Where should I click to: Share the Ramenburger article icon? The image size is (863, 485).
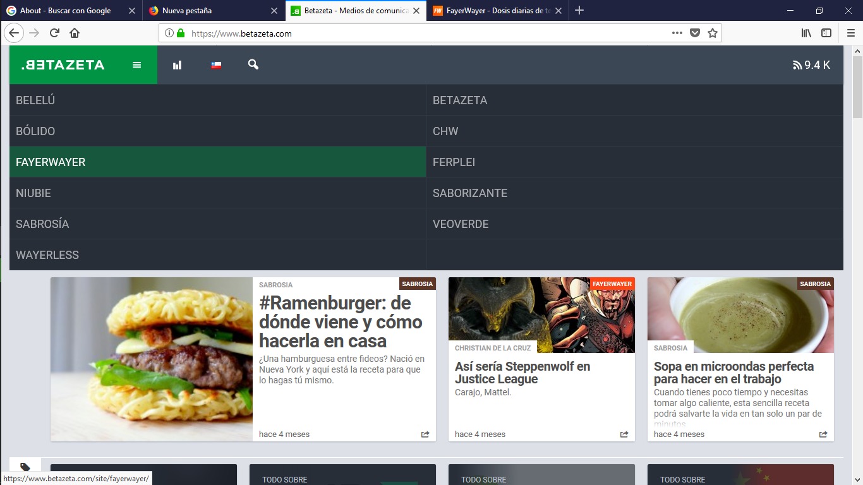click(425, 434)
